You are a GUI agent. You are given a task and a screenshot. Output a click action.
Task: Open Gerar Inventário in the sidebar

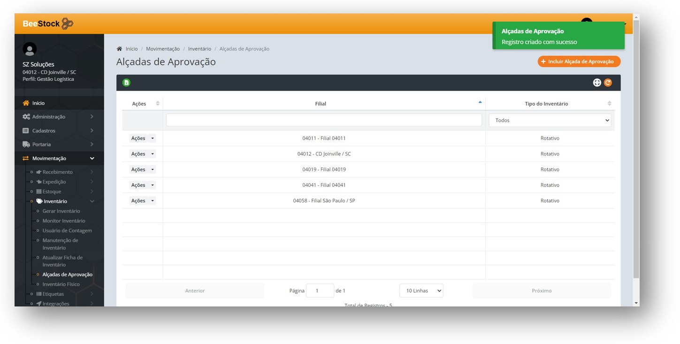tap(61, 211)
